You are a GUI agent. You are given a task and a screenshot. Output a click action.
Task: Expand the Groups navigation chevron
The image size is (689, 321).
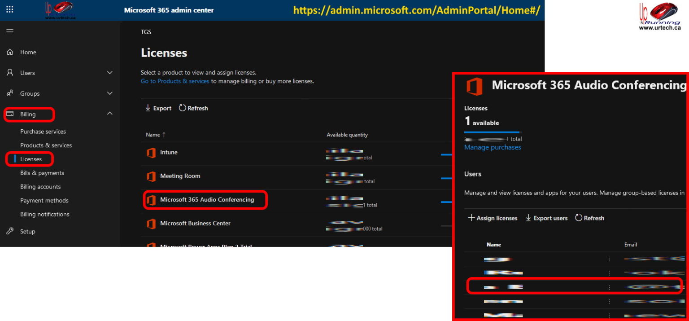click(x=109, y=93)
